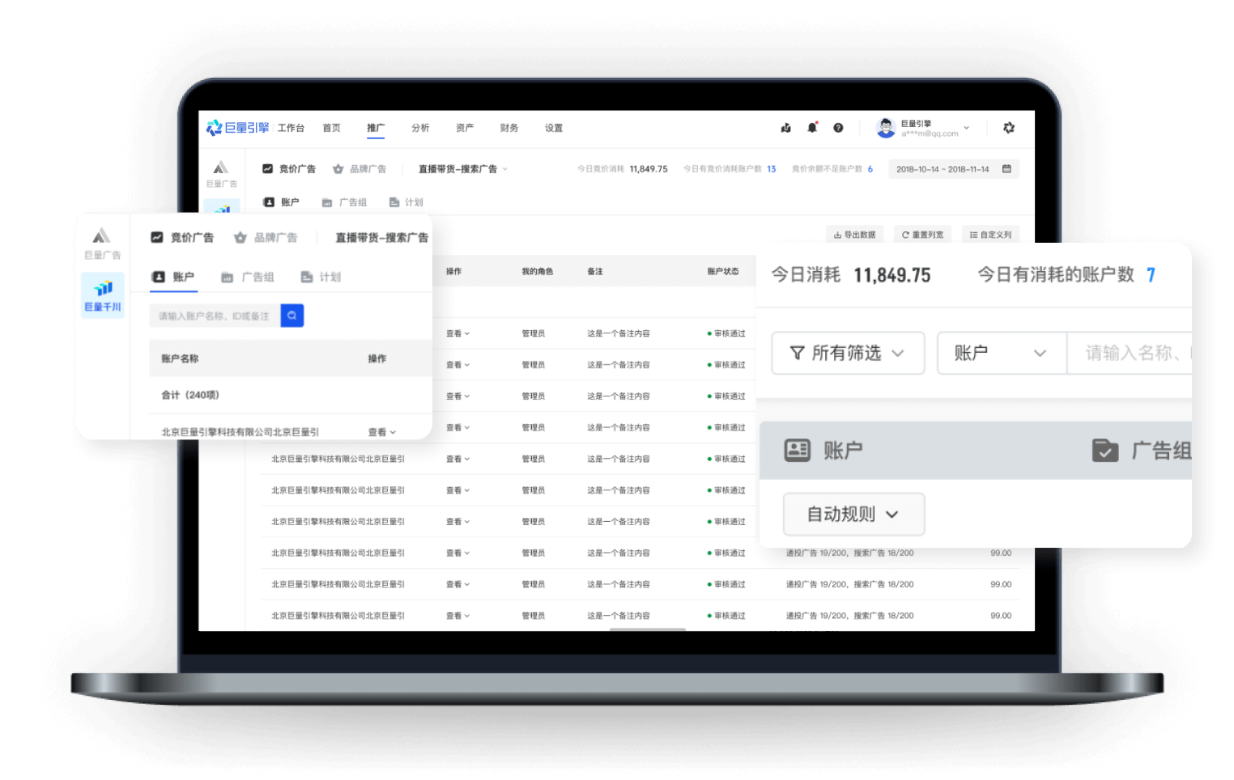
Task: Open the 自定义列 column settings button
Action: [990, 235]
